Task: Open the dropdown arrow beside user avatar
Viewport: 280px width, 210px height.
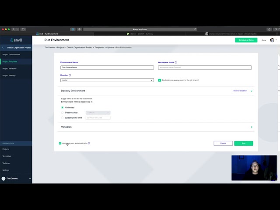Action: tap(276, 40)
